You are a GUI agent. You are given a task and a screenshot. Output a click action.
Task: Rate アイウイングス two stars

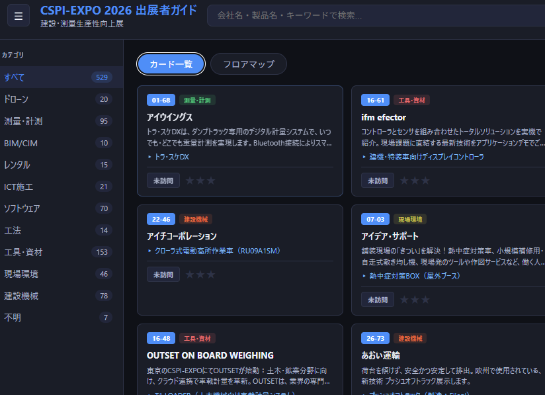coord(200,181)
